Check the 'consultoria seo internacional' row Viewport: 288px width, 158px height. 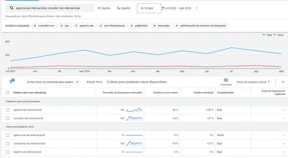tap(8, 143)
